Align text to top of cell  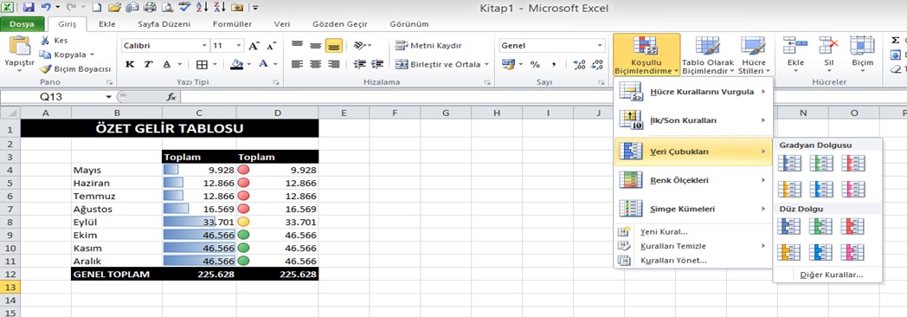pos(297,45)
